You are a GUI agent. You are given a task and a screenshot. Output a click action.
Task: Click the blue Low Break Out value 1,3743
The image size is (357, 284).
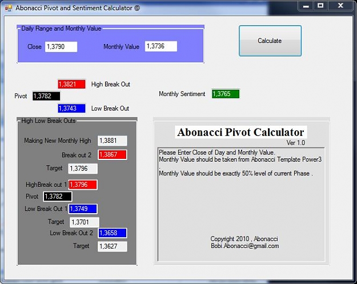72,108
